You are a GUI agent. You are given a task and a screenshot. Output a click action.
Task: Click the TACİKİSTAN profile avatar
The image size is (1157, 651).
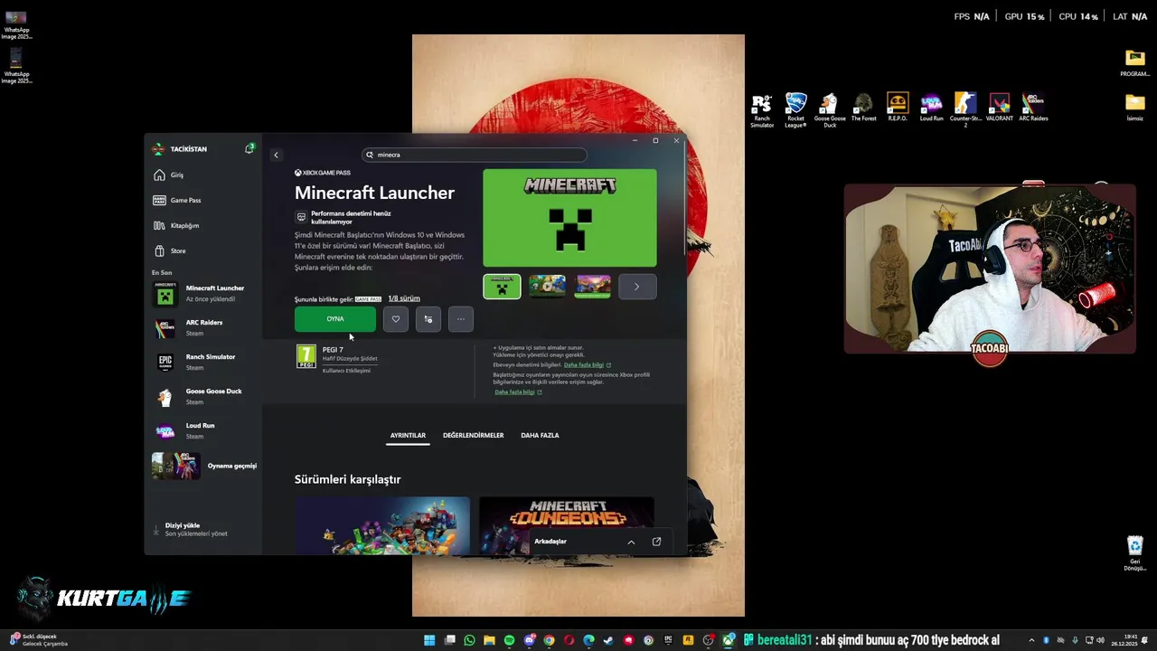point(158,149)
